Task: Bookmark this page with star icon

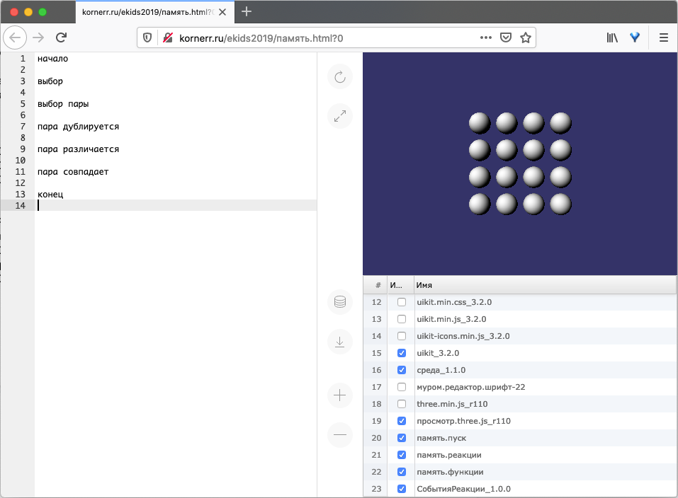Action: [526, 37]
